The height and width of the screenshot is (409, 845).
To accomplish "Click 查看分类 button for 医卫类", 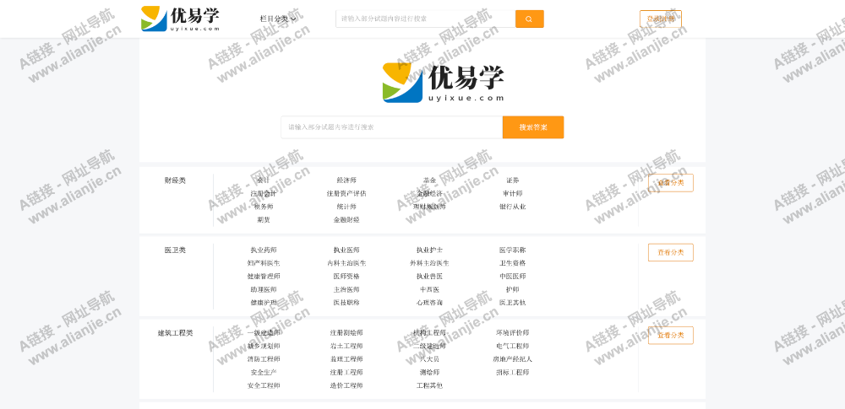I will 670,252.
